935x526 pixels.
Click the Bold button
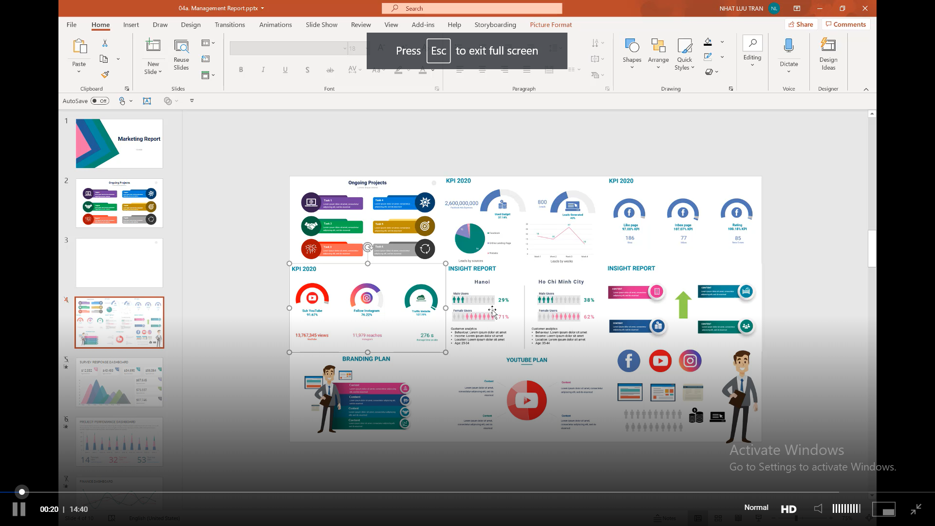241,70
